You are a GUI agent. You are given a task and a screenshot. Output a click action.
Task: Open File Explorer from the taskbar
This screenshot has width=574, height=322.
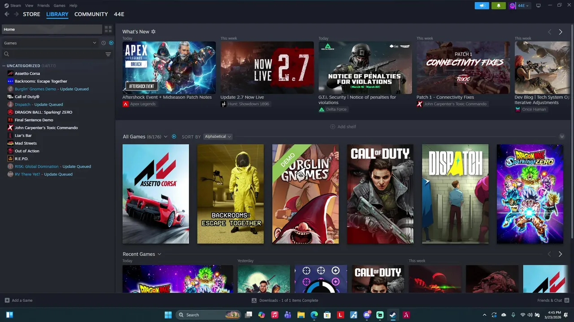point(301,315)
